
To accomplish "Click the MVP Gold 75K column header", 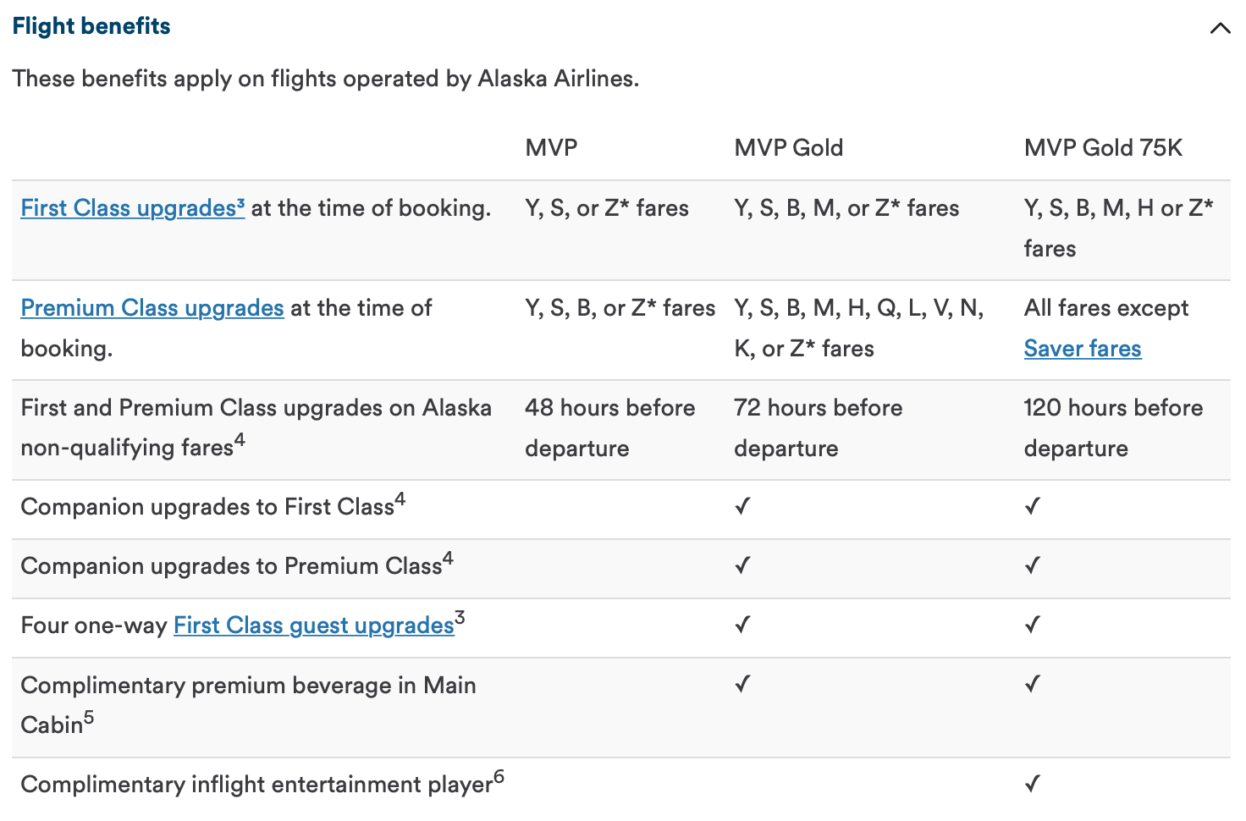I will pyautogui.click(x=1102, y=148).
